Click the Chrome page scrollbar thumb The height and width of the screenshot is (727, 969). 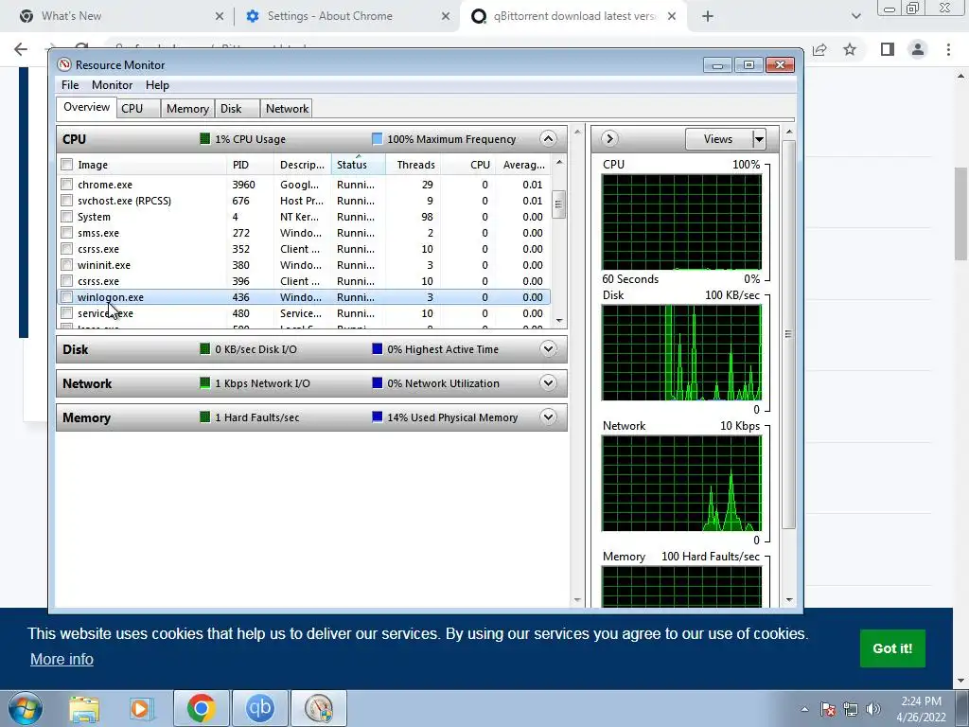tap(961, 213)
